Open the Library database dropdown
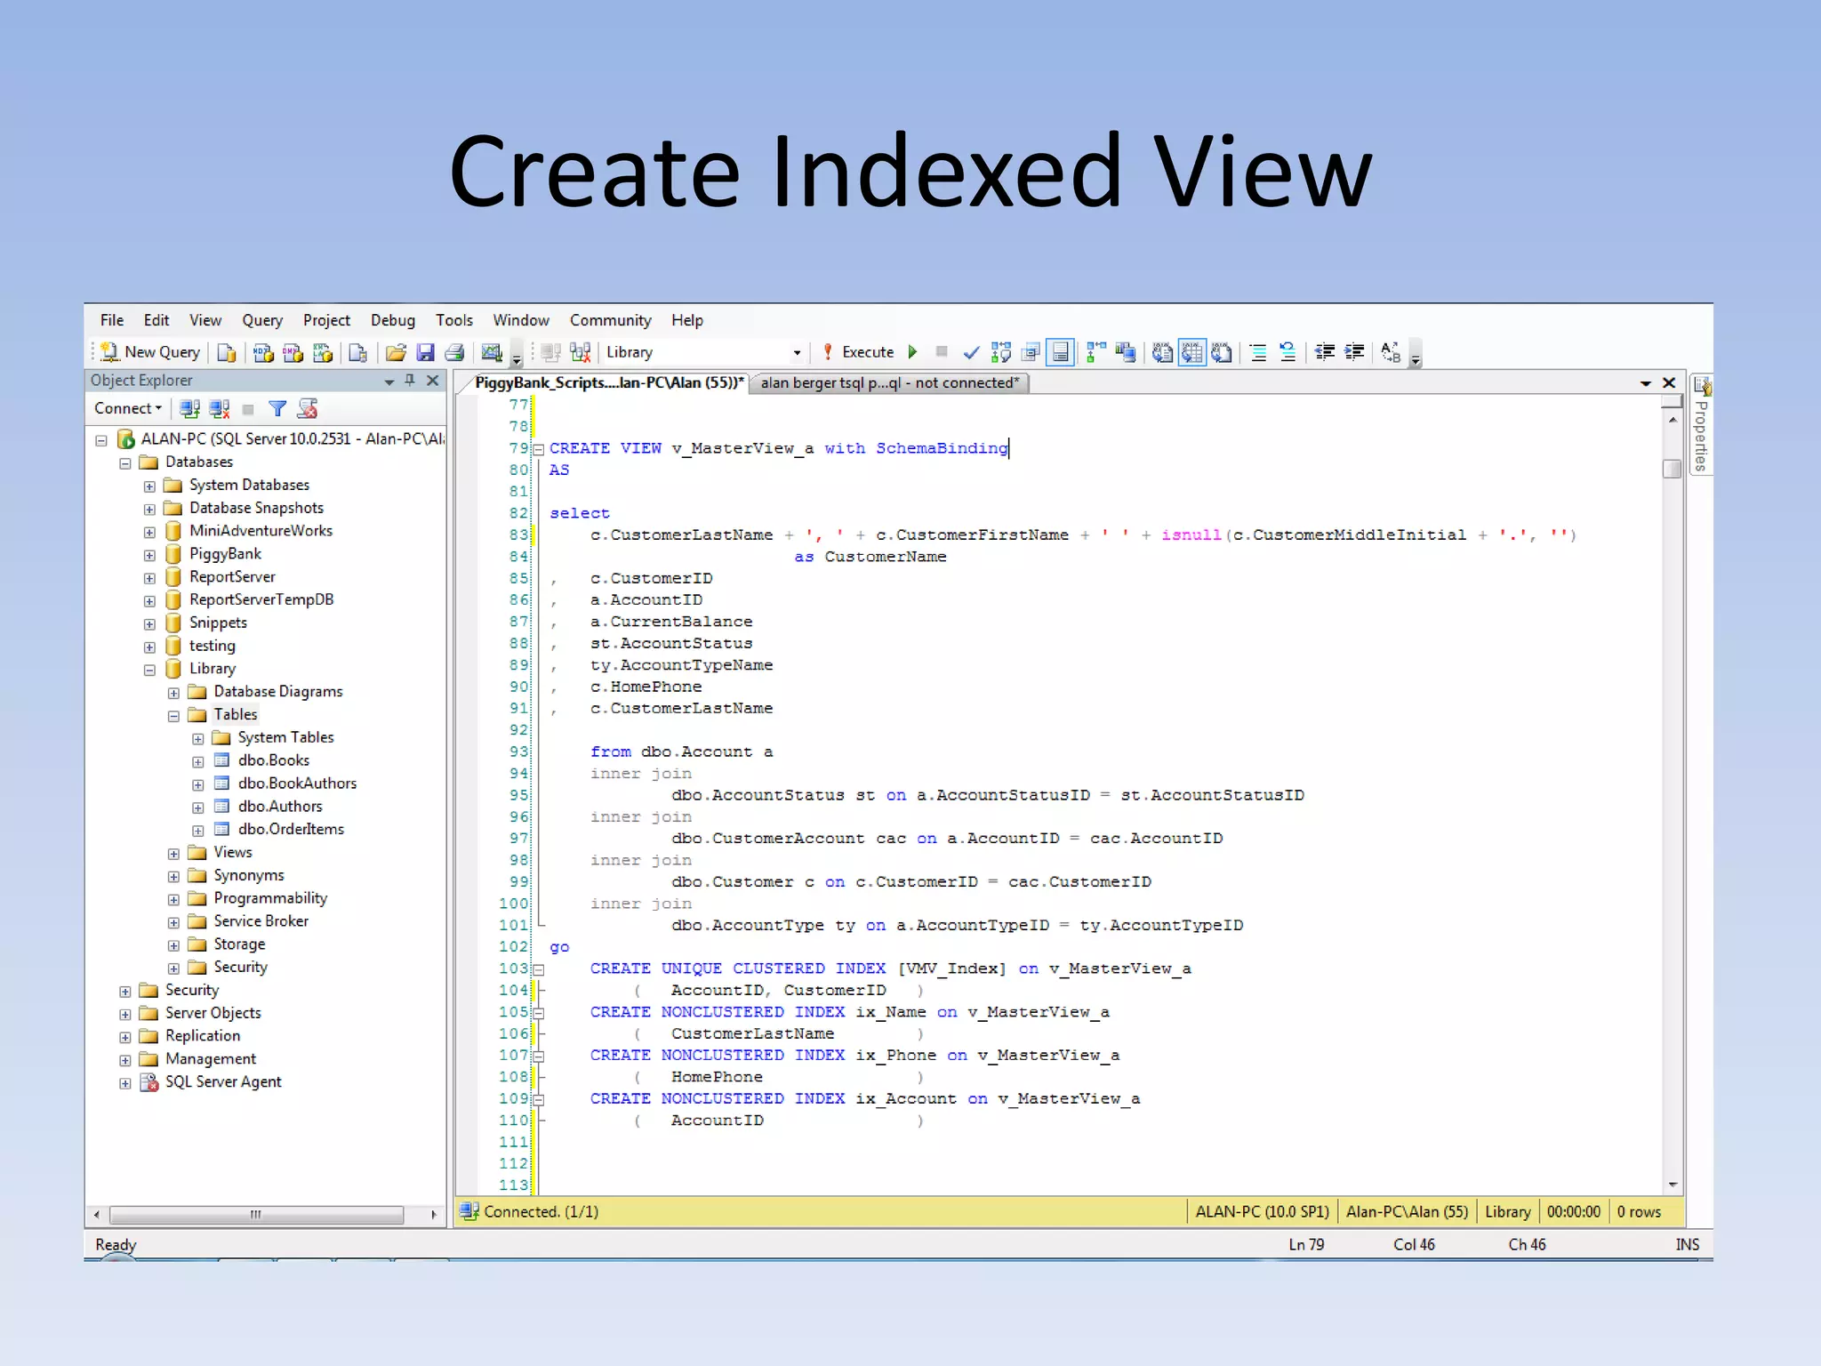1821x1366 pixels. 797,353
